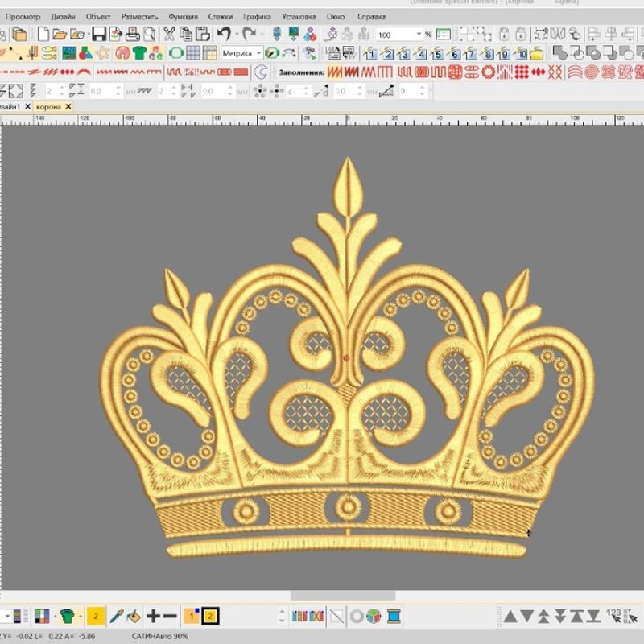Undo the last action with the back arrow

224,34
